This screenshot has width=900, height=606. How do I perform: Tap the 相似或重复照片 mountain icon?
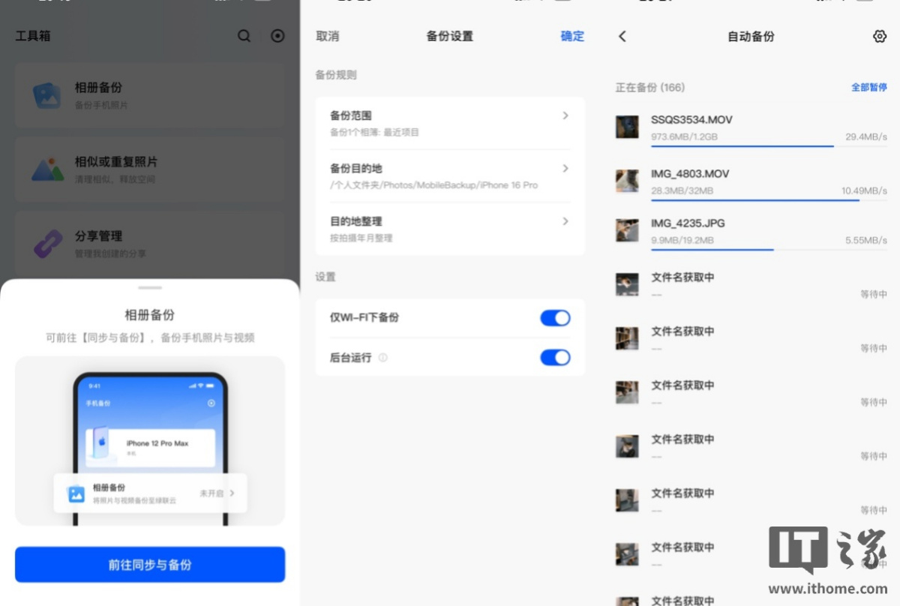pyautogui.click(x=46, y=169)
